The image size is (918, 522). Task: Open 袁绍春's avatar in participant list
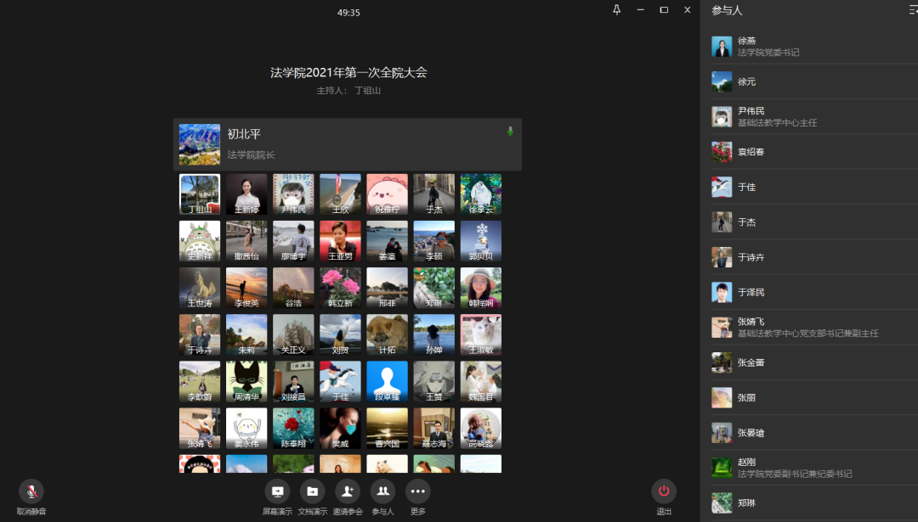[x=722, y=152]
